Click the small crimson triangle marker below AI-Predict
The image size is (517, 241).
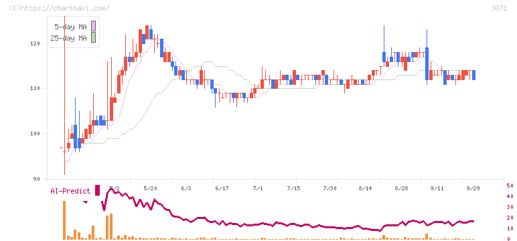(x=86, y=202)
